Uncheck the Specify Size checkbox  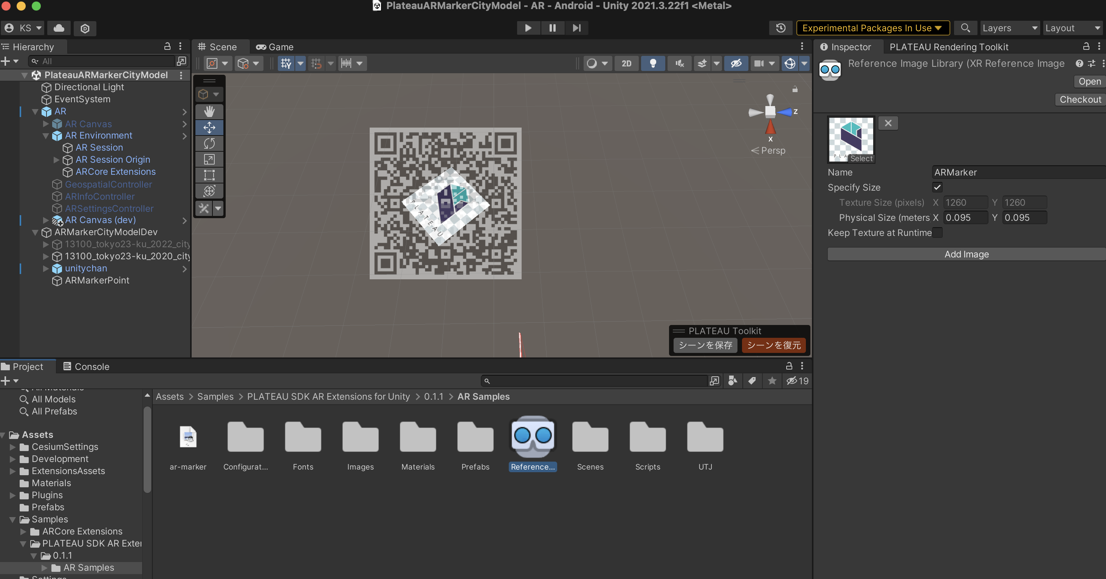(937, 187)
